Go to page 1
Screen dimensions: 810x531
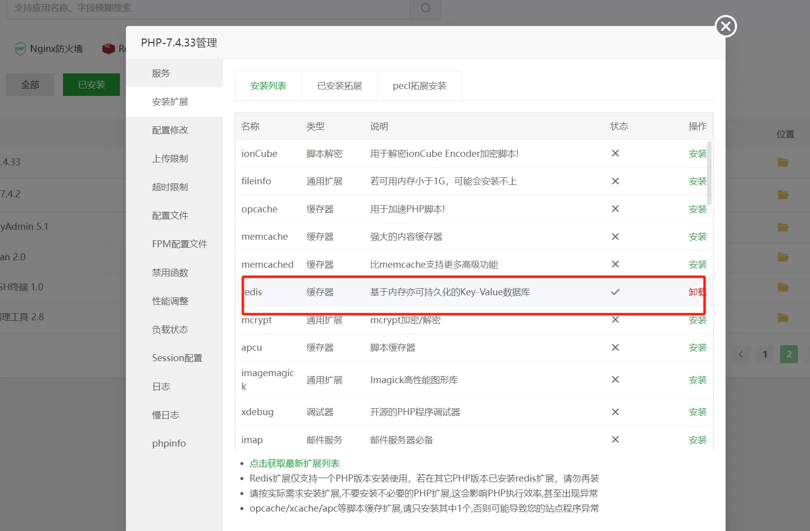tap(765, 354)
